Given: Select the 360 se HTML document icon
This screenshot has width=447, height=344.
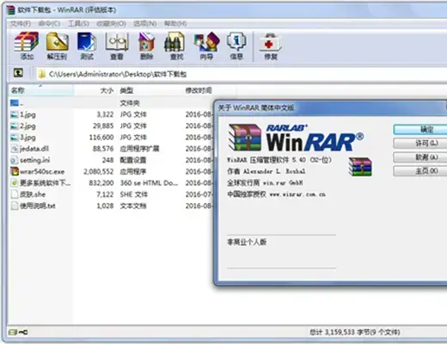Looking at the screenshot, I should (x=15, y=182).
